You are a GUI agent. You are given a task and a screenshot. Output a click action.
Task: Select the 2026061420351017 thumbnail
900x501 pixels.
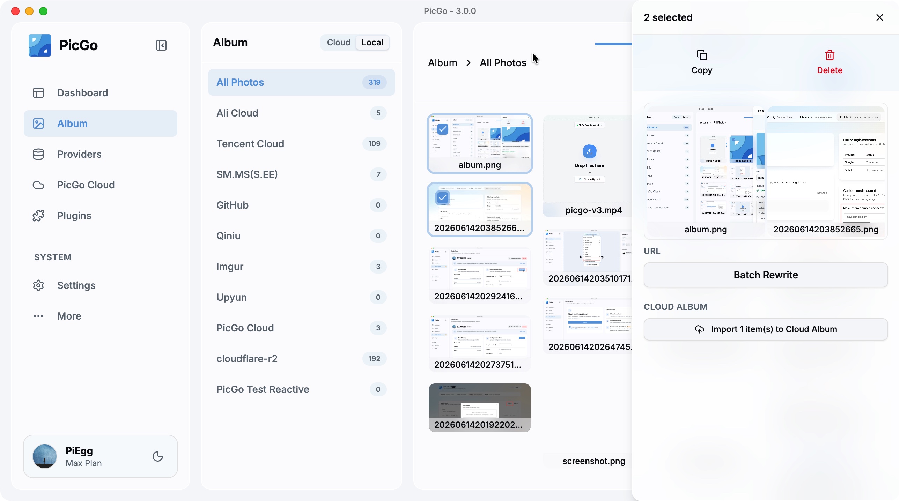click(x=588, y=257)
